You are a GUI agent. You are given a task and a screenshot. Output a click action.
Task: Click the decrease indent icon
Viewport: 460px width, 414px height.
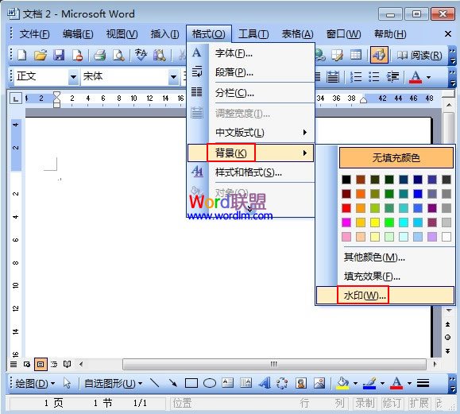[x=392, y=77]
